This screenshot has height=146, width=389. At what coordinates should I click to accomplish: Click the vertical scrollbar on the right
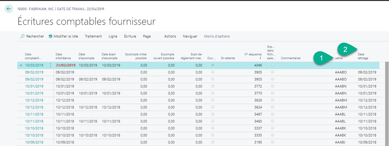[387, 102]
